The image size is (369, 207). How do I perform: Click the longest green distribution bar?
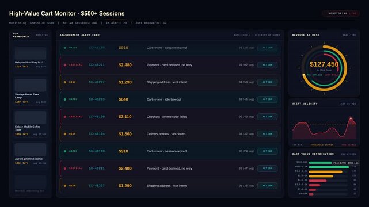click(x=329, y=167)
